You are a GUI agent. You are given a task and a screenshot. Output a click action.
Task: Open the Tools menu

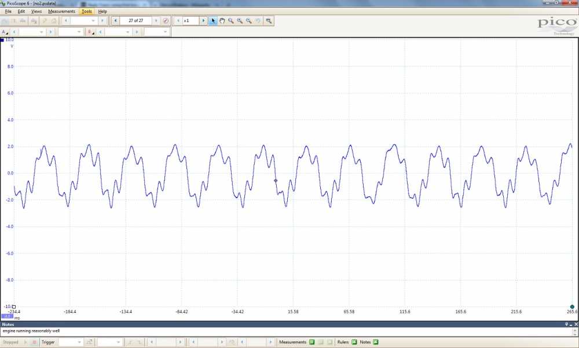[x=86, y=11]
